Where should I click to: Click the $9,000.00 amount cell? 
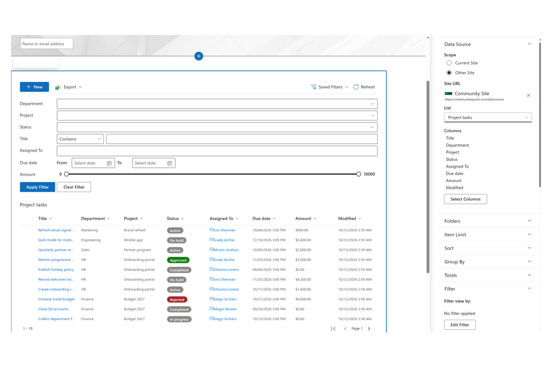click(x=303, y=299)
